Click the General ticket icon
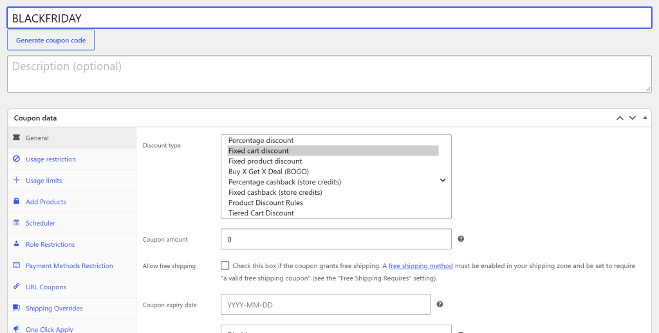Viewport: 659px width, 333px height. coord(16,138)
